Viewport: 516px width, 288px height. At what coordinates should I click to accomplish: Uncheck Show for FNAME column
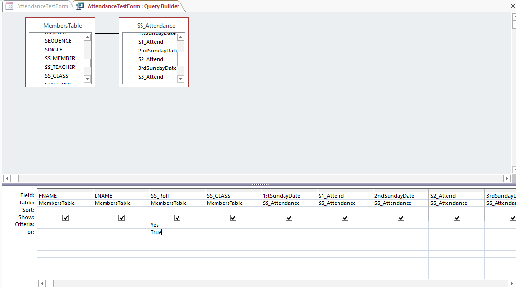click(x=66, y=218)
